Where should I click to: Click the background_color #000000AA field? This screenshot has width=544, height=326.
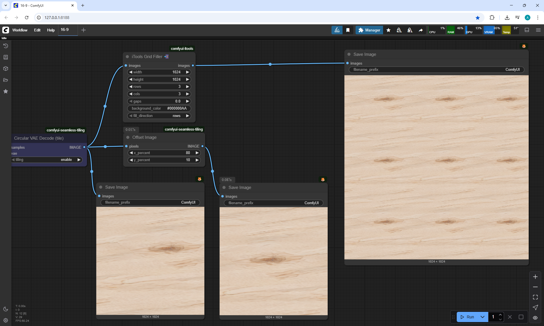(x=159, y=108)
